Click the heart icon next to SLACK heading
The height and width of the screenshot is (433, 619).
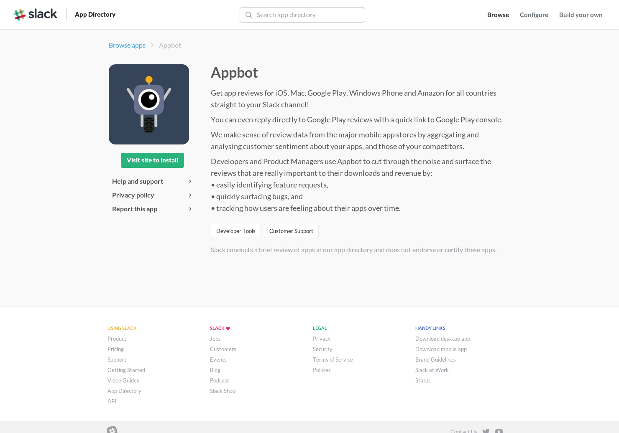pos(228,328)
